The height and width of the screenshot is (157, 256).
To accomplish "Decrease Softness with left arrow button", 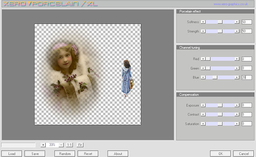I will 203,22.
